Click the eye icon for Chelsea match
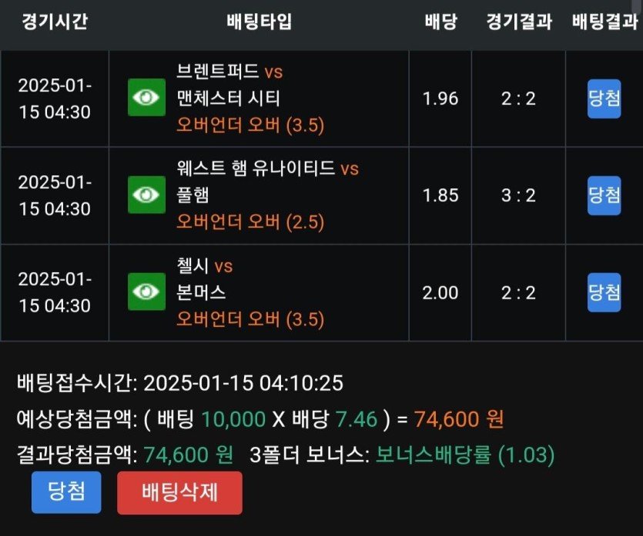The height and width of the screenshot is (536, 643). [x=146, y=291]
